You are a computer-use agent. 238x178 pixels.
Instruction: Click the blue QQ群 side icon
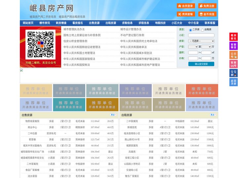point(233,73)
